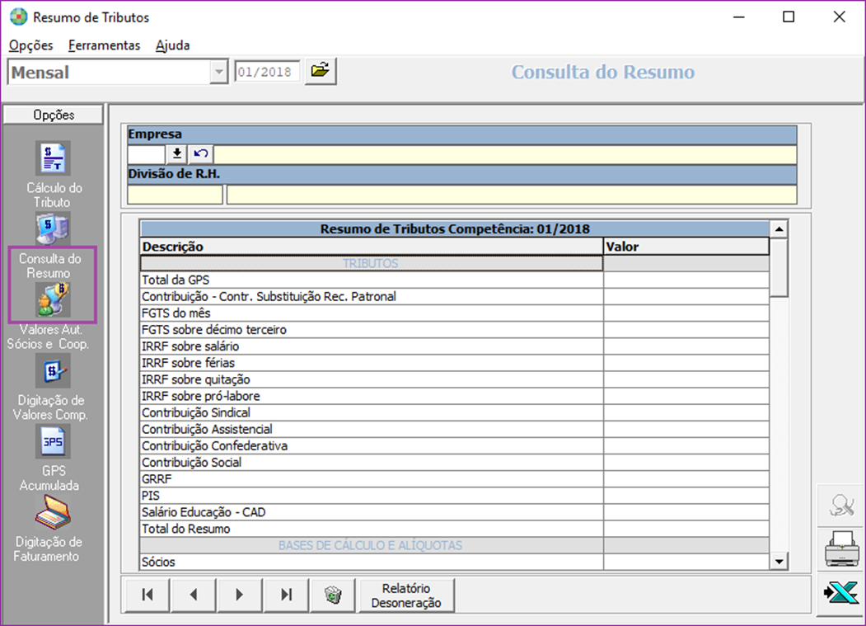Select the FGTS do mês row
Image resolution: width=866 pixels, height=626 pixels.
pos(454,313)
